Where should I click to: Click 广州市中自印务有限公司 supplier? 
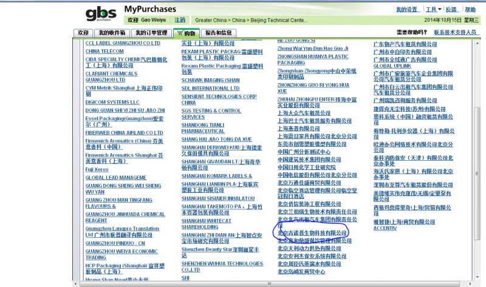[x=402, y=52]
